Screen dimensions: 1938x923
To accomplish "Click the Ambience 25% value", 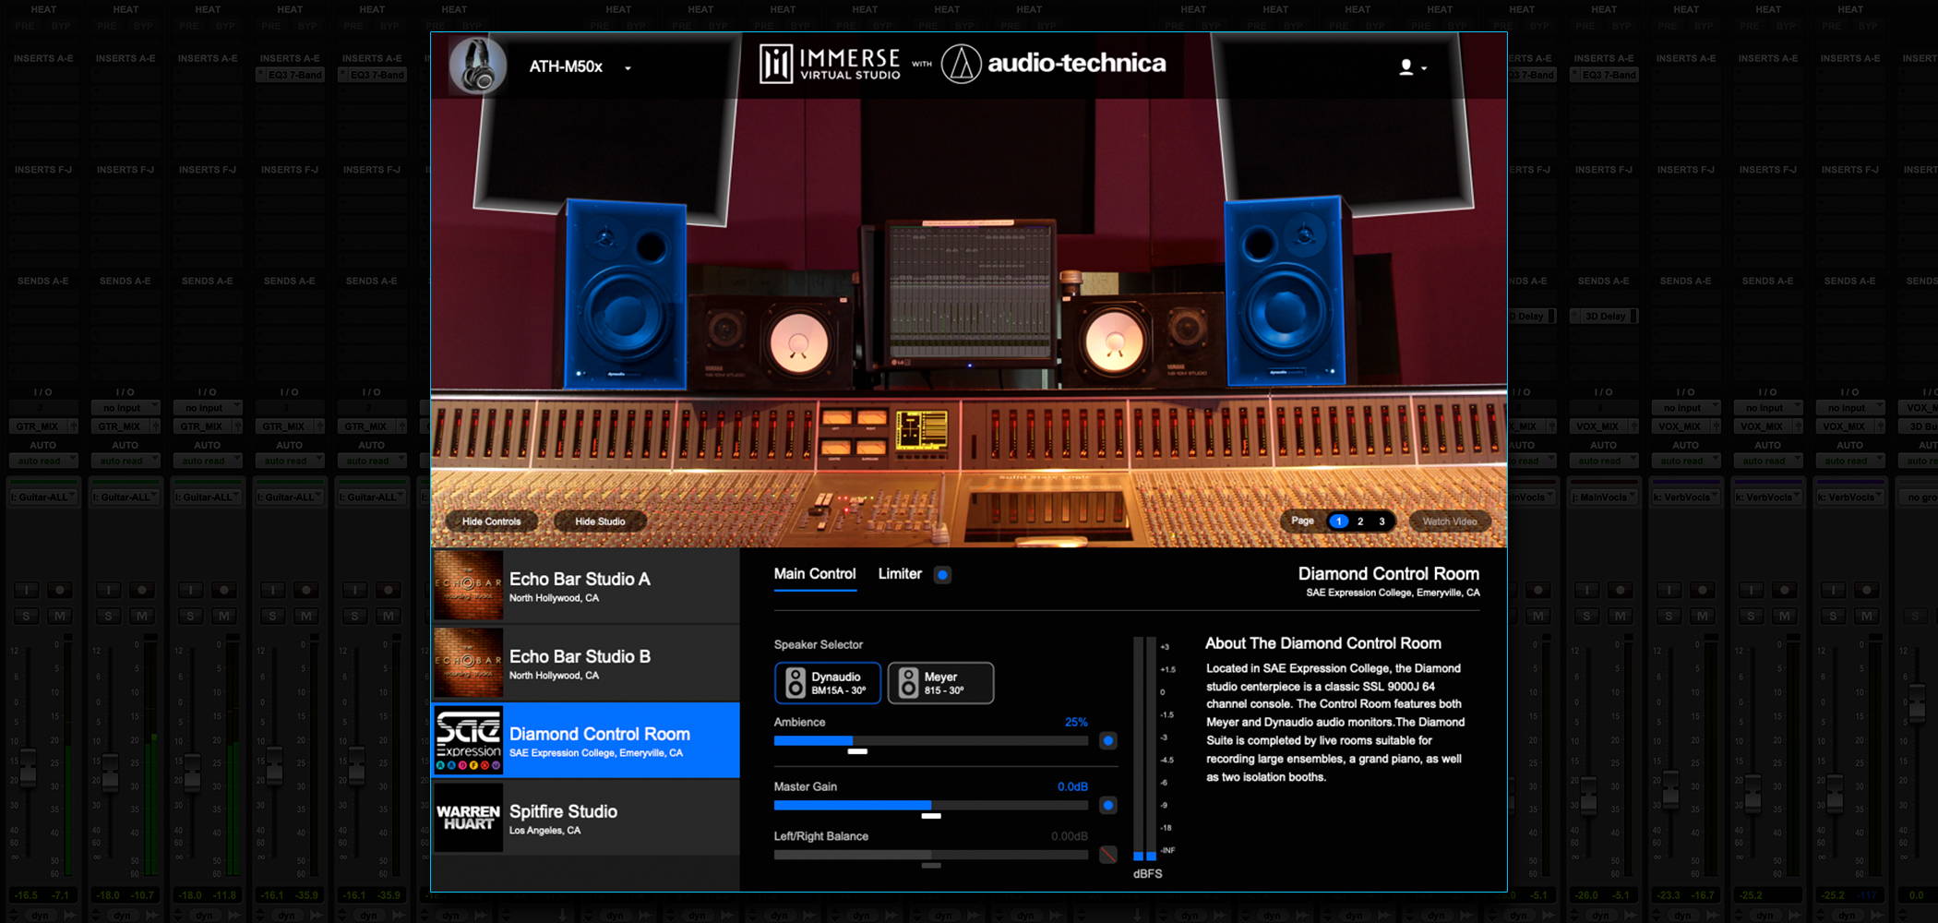I will click(x=1076, y=723).
